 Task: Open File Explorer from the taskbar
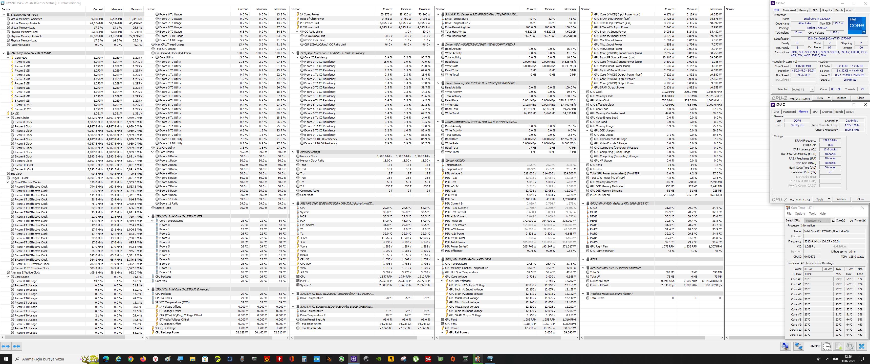click(x=192, y=359)
